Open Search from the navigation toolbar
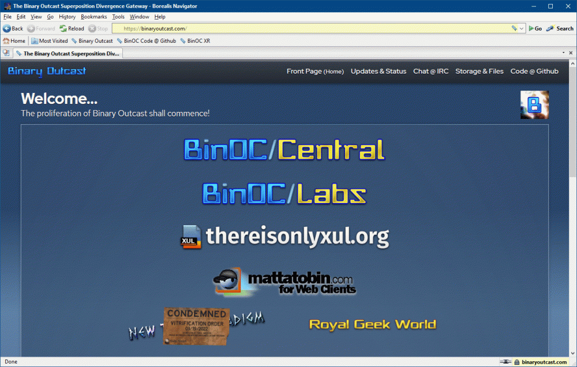Screen dimensions: 577x367 (x=560, y=28)
